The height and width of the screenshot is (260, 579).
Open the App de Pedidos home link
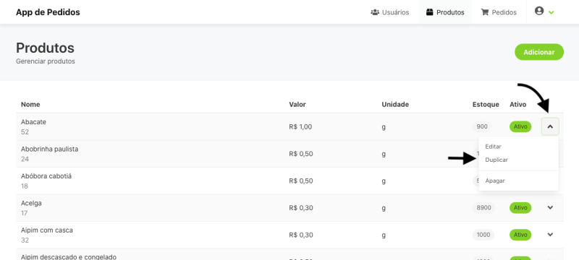pyautogui.click(x=48, y=12)
